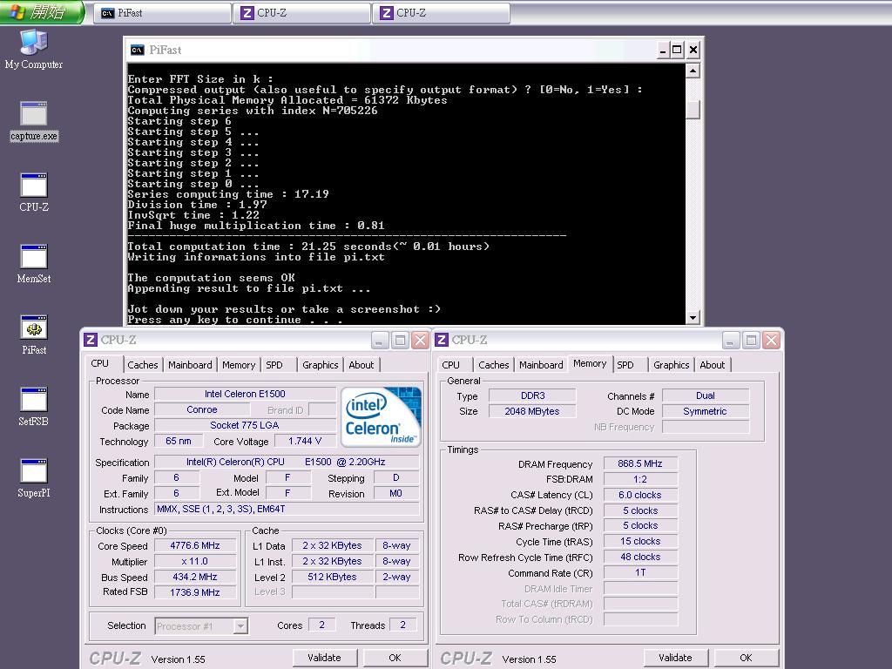Screen dimensions: 892x669
Task: Activate the second CPU-Z taskbar button
Action: coord(441,13)
